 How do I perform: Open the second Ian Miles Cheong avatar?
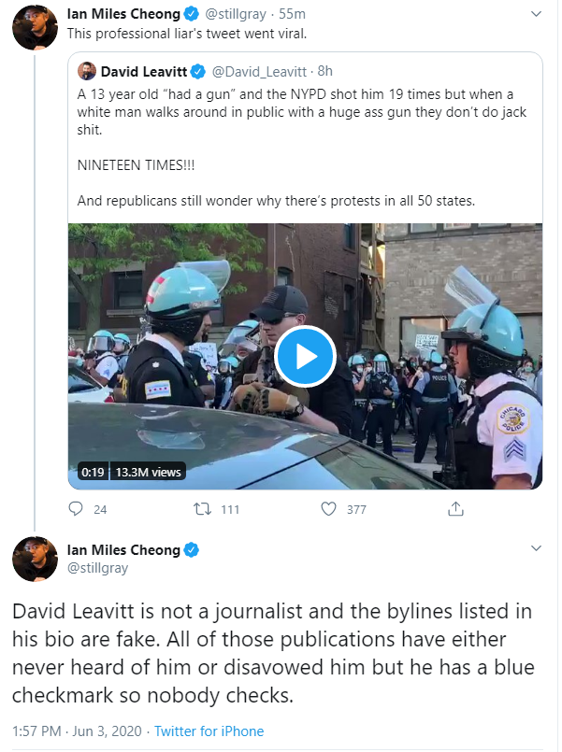pyautogui.click(x=35, y=560)
